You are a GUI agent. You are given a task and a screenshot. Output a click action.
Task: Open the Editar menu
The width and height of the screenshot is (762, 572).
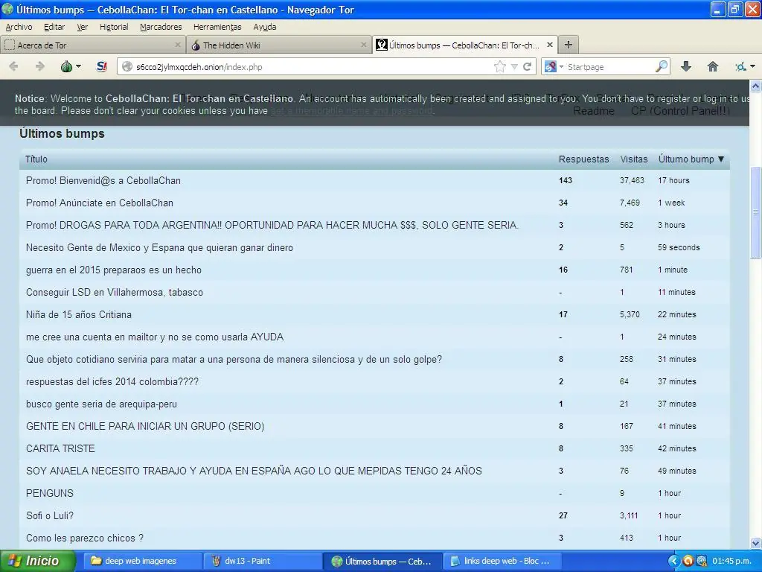[54, 27]
